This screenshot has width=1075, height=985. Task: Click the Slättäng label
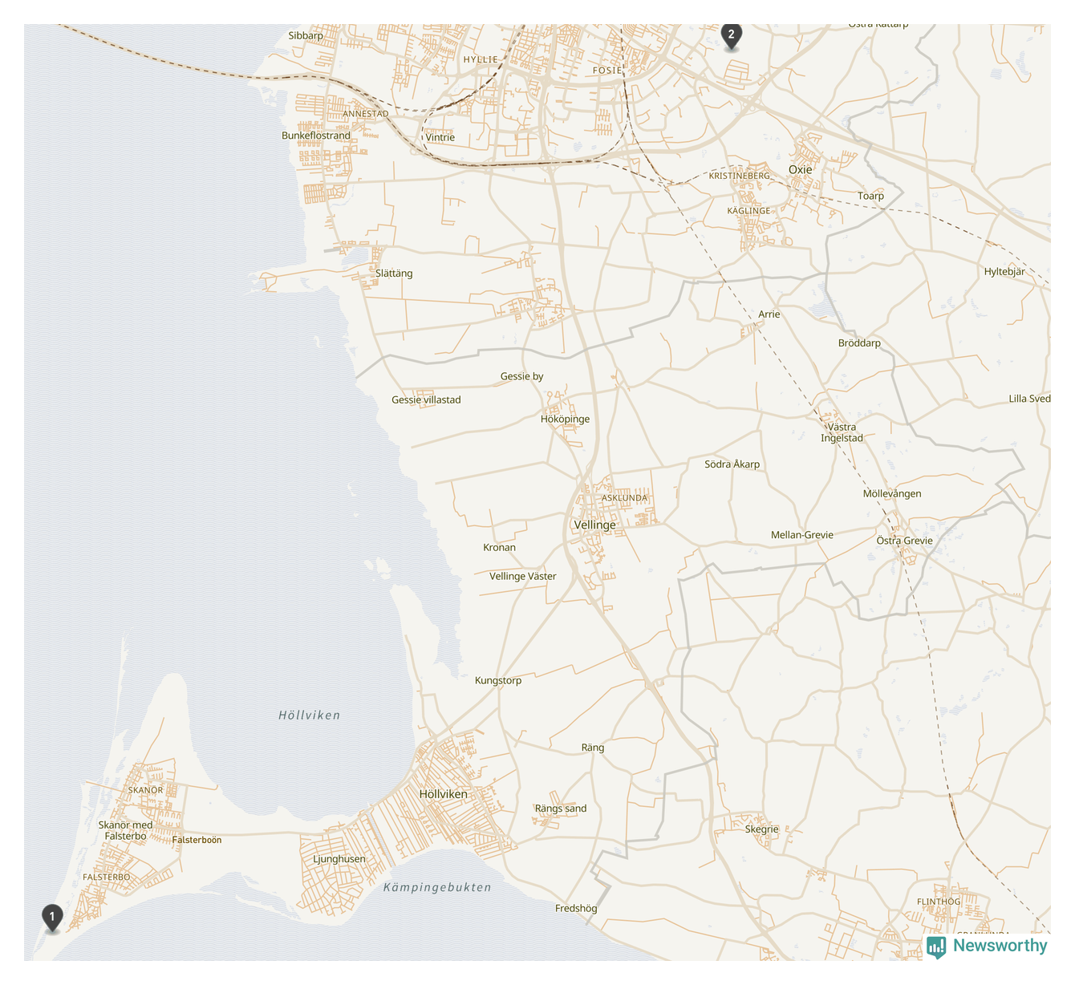tap(394, 274)
